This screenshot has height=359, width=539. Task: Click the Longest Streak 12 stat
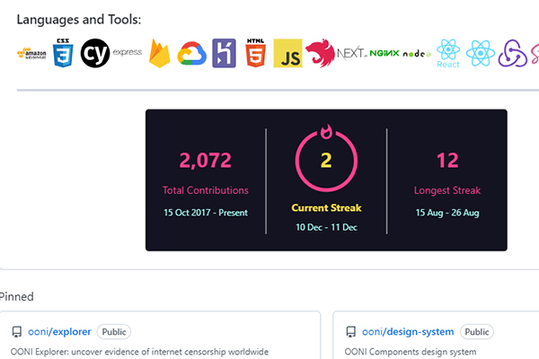(447, 161)
